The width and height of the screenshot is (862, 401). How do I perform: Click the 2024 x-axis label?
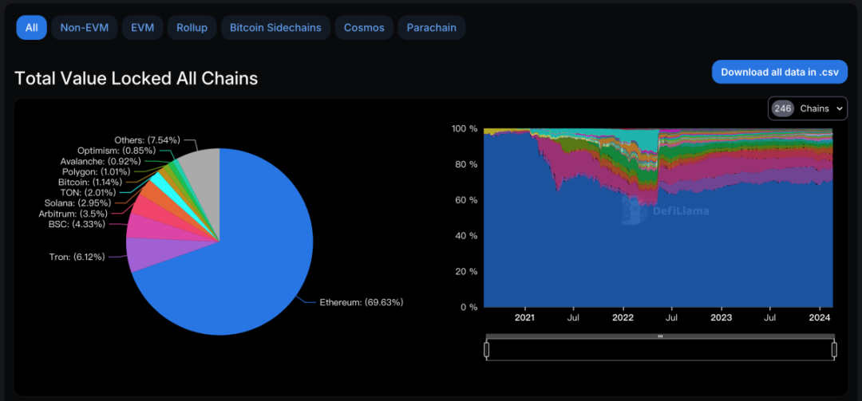819,317
